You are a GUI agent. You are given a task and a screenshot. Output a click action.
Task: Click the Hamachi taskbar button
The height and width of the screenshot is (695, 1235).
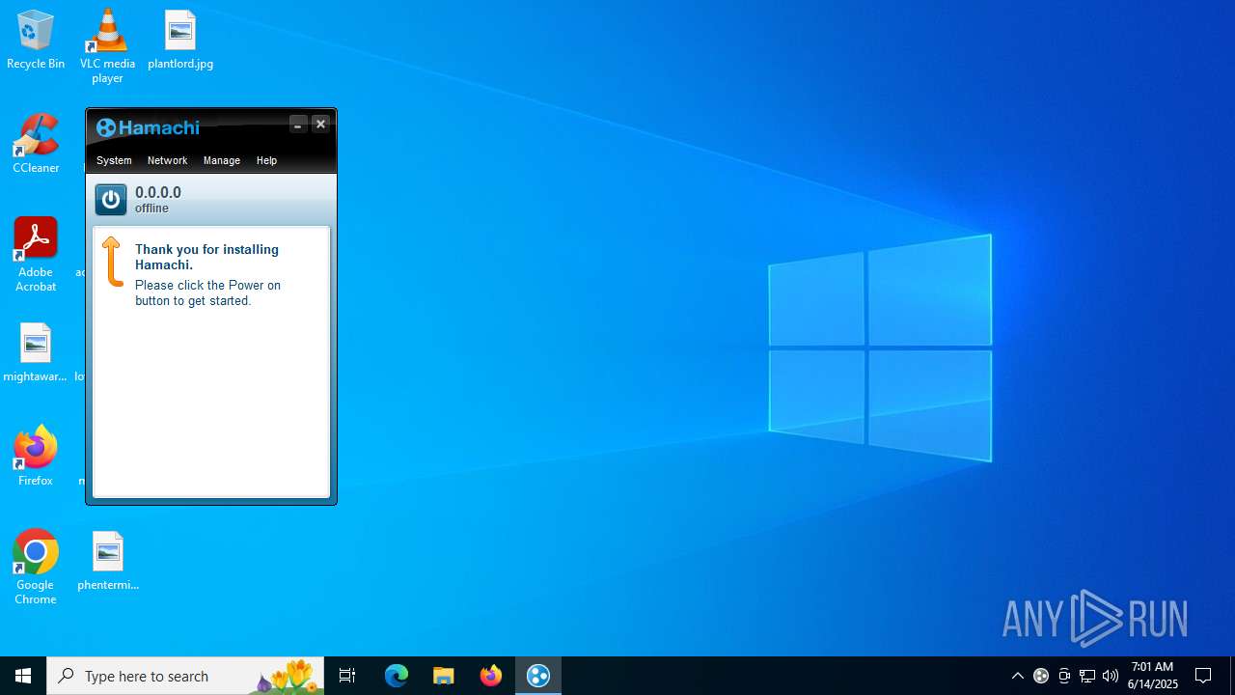tap(538, 676)
